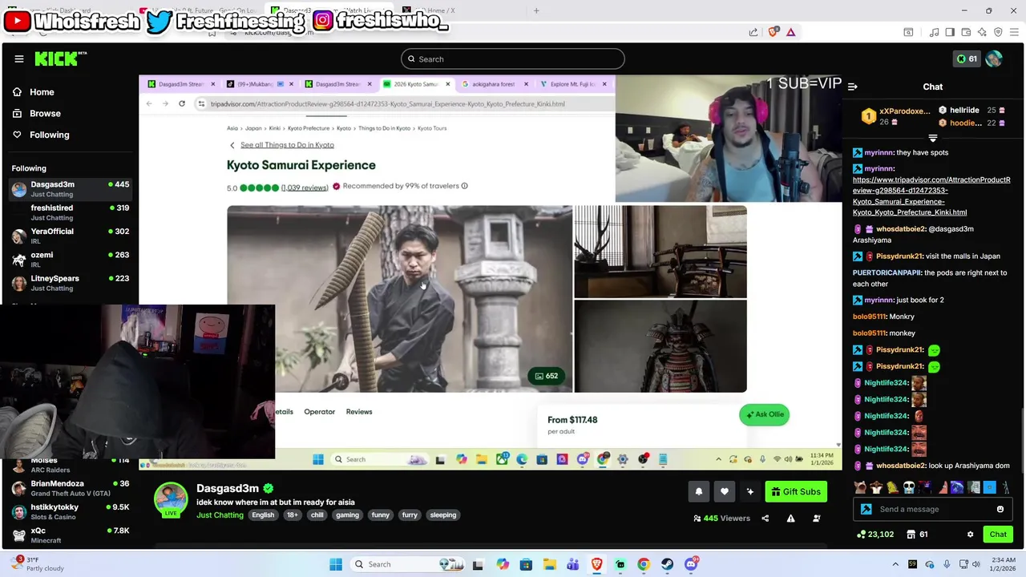
Task: Select the gaming tag
Action: tap(347, 515)
